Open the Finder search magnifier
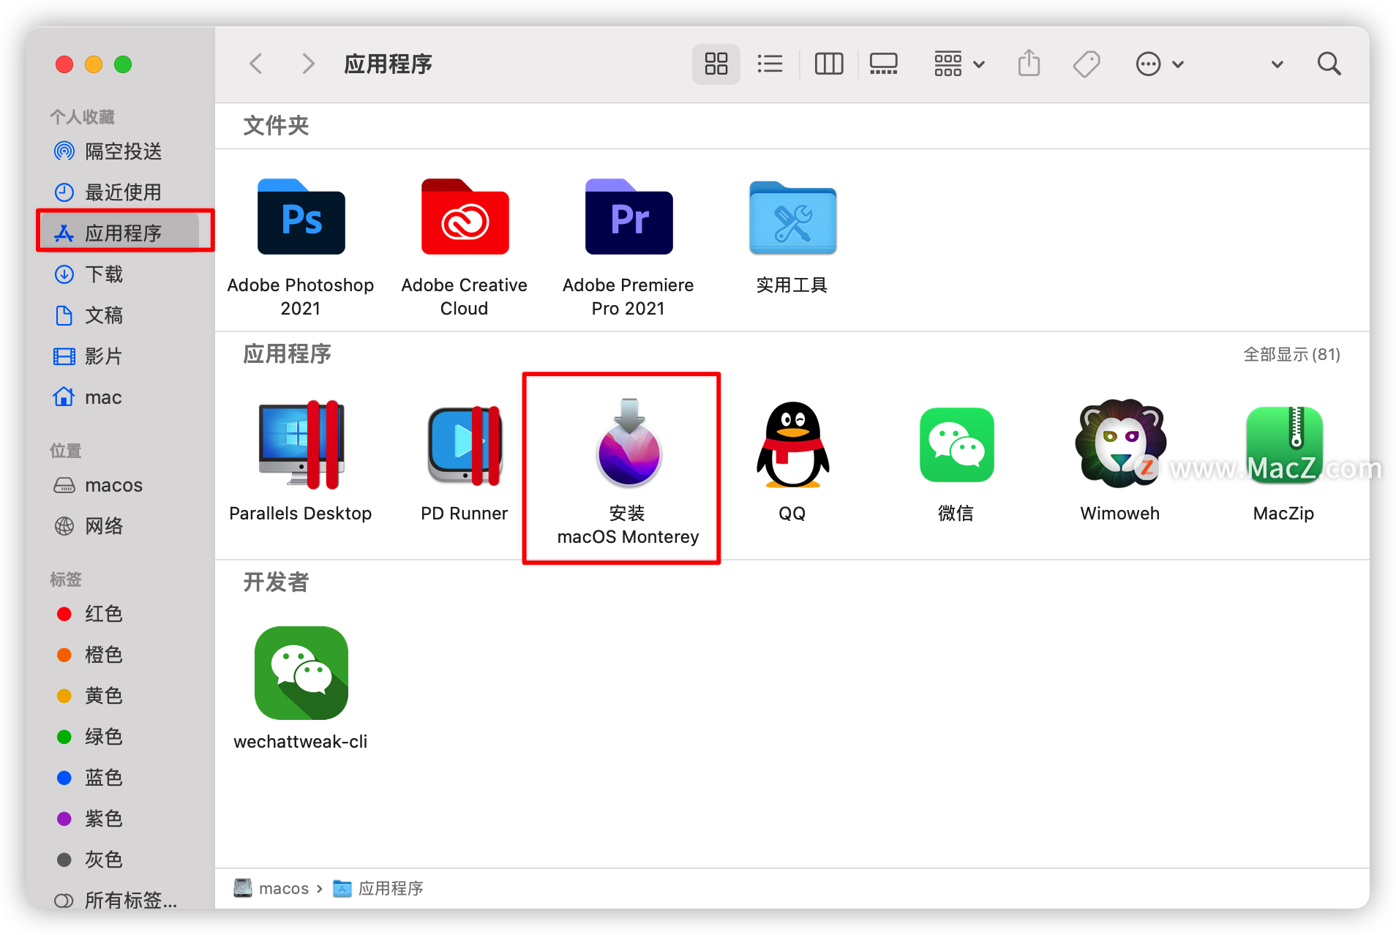Viewport: 1396px width, 935px height. click(1329, 64)
